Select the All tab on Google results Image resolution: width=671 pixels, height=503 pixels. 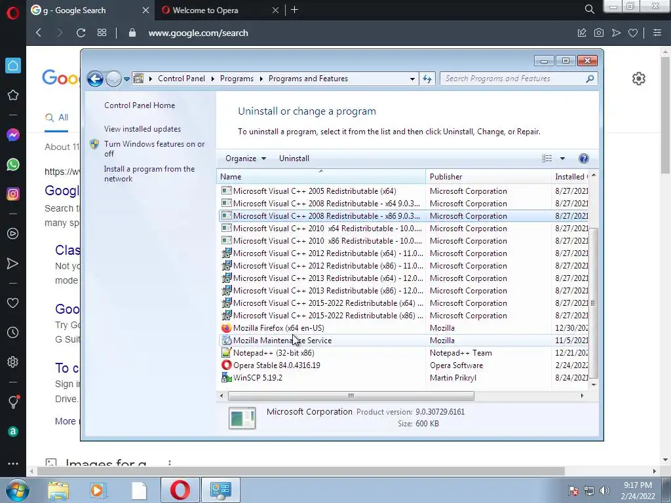(57, 118)
